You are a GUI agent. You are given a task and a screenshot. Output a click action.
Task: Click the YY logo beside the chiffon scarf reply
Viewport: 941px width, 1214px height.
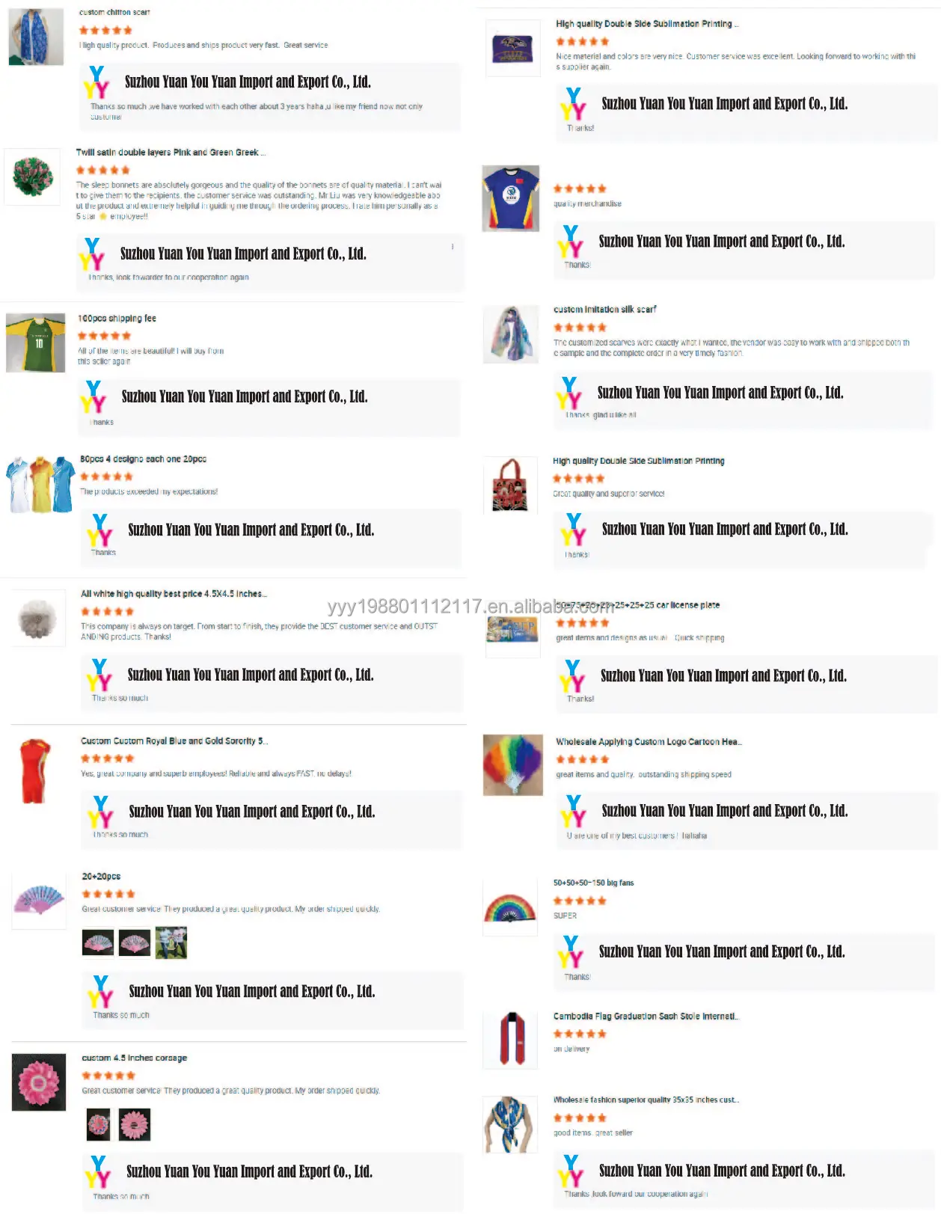tap(96, 83)
